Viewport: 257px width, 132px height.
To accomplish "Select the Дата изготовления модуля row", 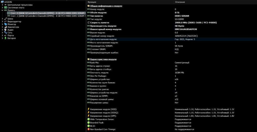I will click(x=172, y=39).
